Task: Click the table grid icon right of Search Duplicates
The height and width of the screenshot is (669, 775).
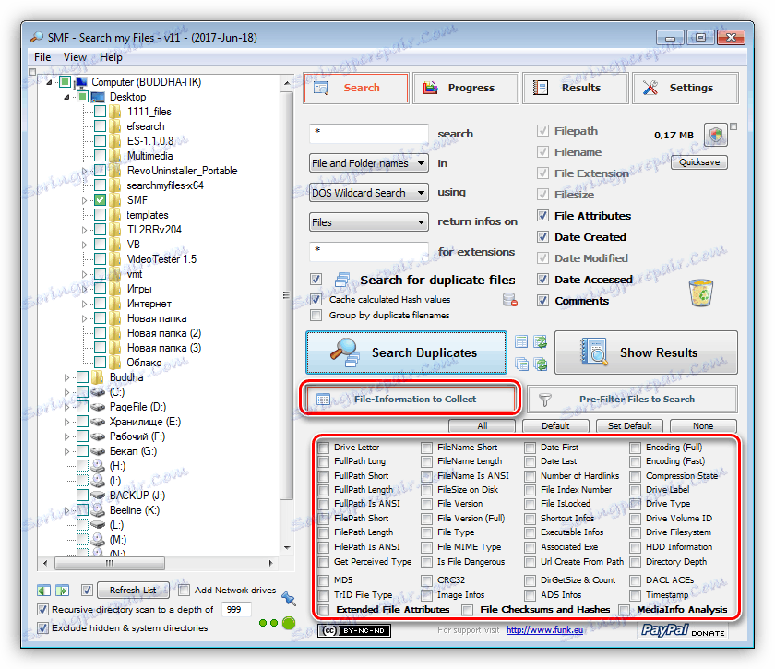Action: click(521, 341)
